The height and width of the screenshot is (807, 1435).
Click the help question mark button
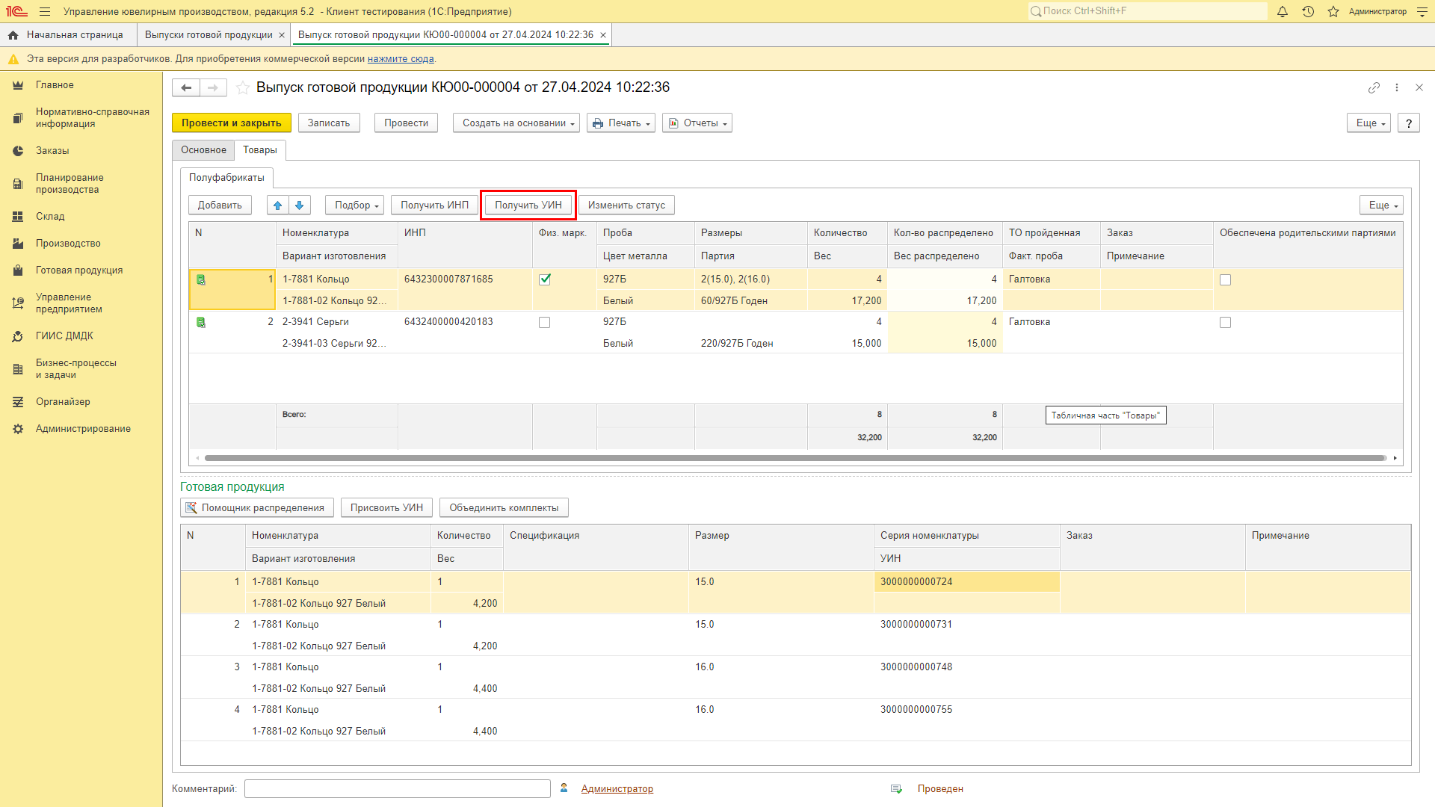1409,123
